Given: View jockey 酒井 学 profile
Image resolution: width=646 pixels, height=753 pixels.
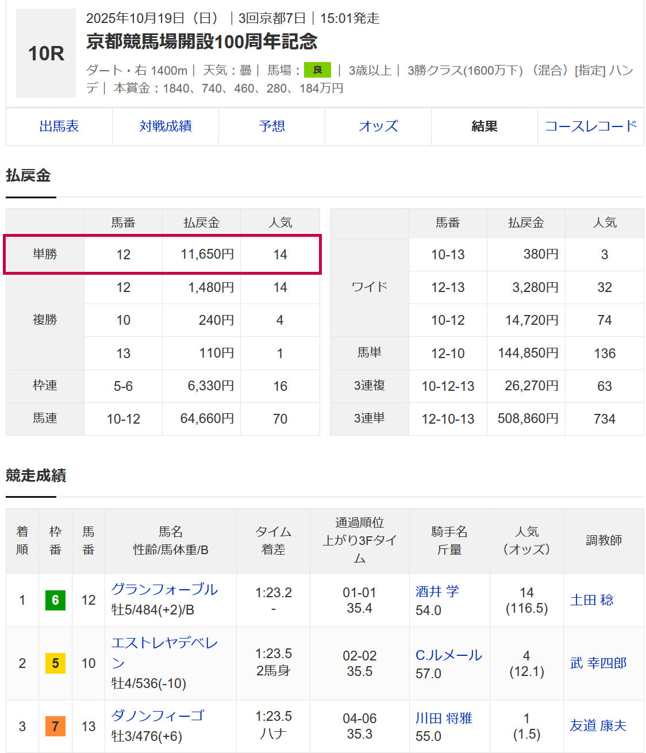Looking at the screenshot, I should (437, 591).
